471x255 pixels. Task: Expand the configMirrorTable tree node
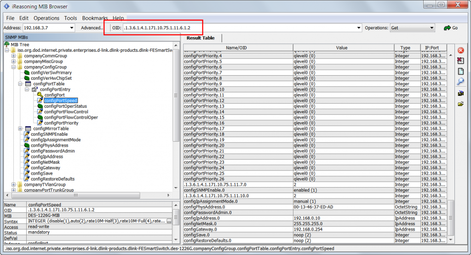20,128
